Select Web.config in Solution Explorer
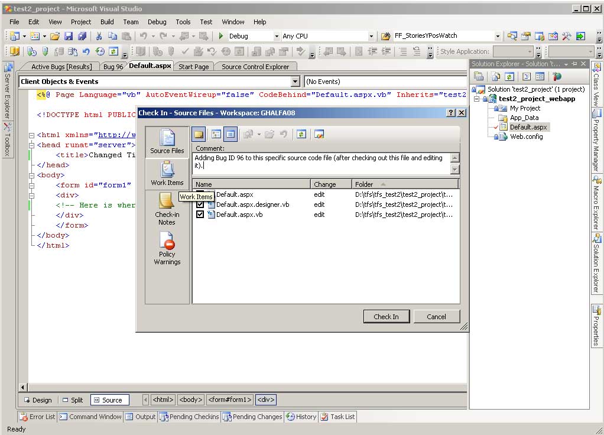 click(x=526, y=137)
